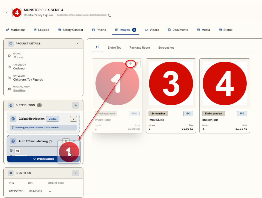Viewport: 262px width, 198px height.
Task: Add a new identity with the plus button
Action: click(x=76, y=173)
